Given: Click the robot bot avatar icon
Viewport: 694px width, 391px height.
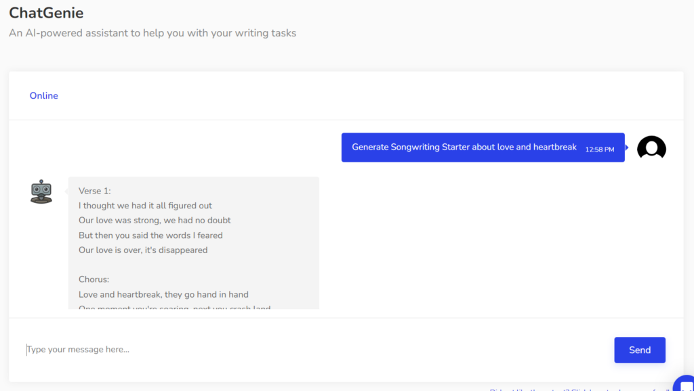Looking at the screenshot, I should coord(41,192).
